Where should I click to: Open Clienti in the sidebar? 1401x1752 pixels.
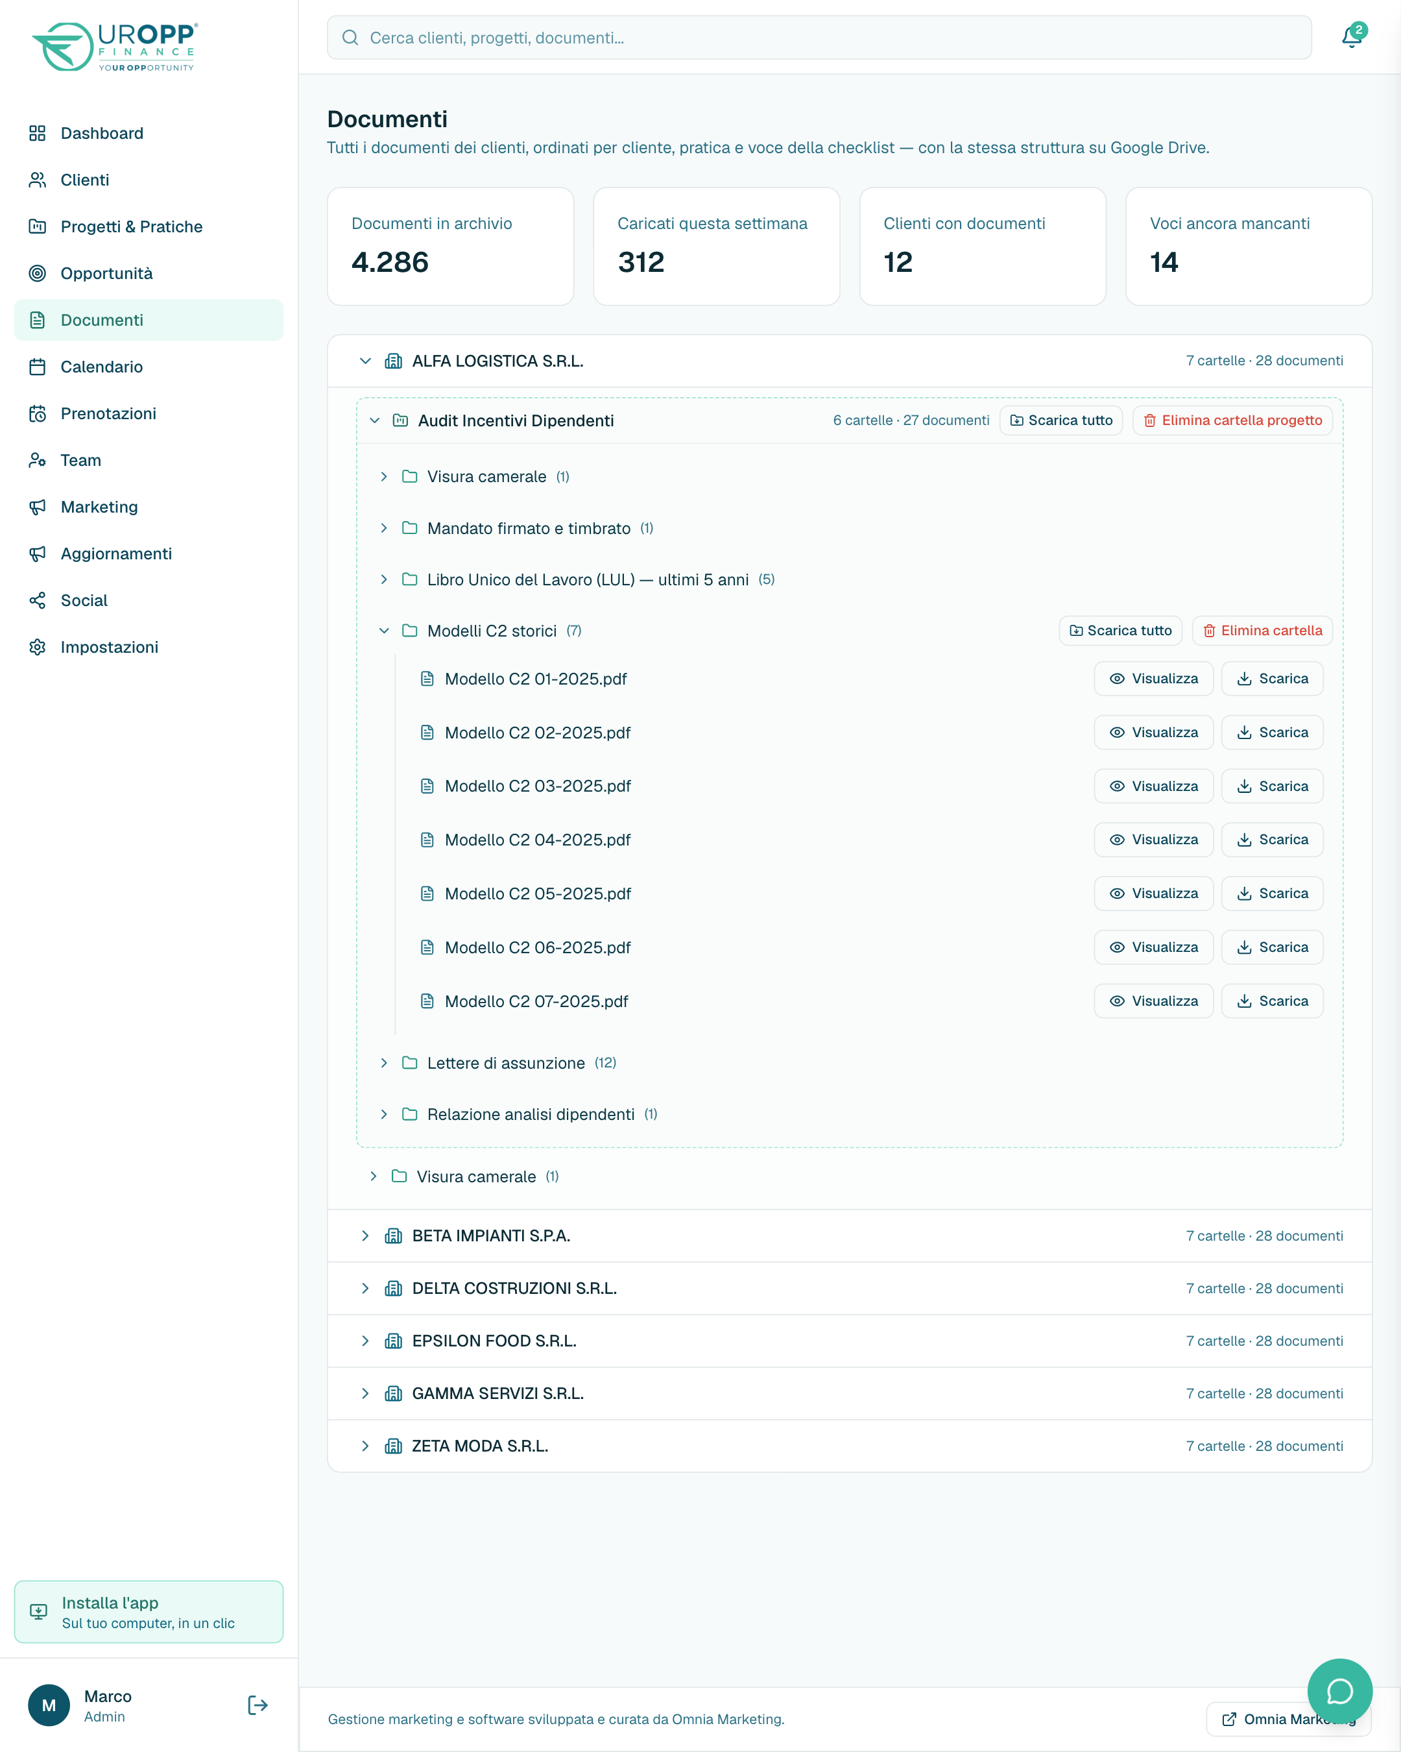[149, 180]
